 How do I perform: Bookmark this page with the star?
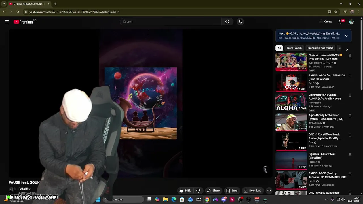click(336, 12)
